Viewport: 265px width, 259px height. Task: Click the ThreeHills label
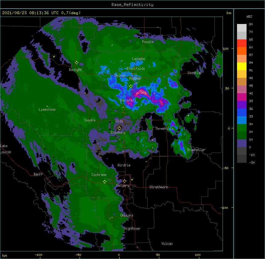click(164, 129)
